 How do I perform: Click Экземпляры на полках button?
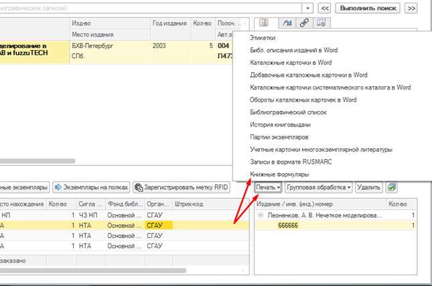coord(92,188)
